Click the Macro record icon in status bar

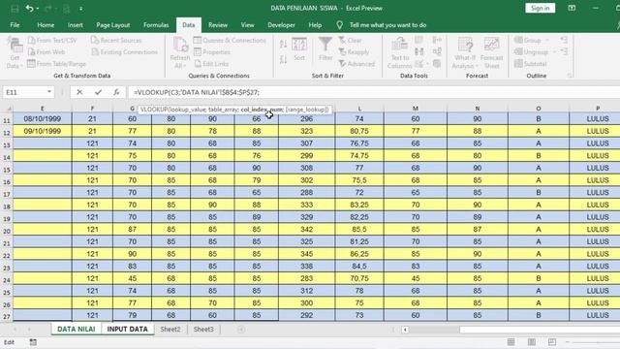[x=33, y=342]
